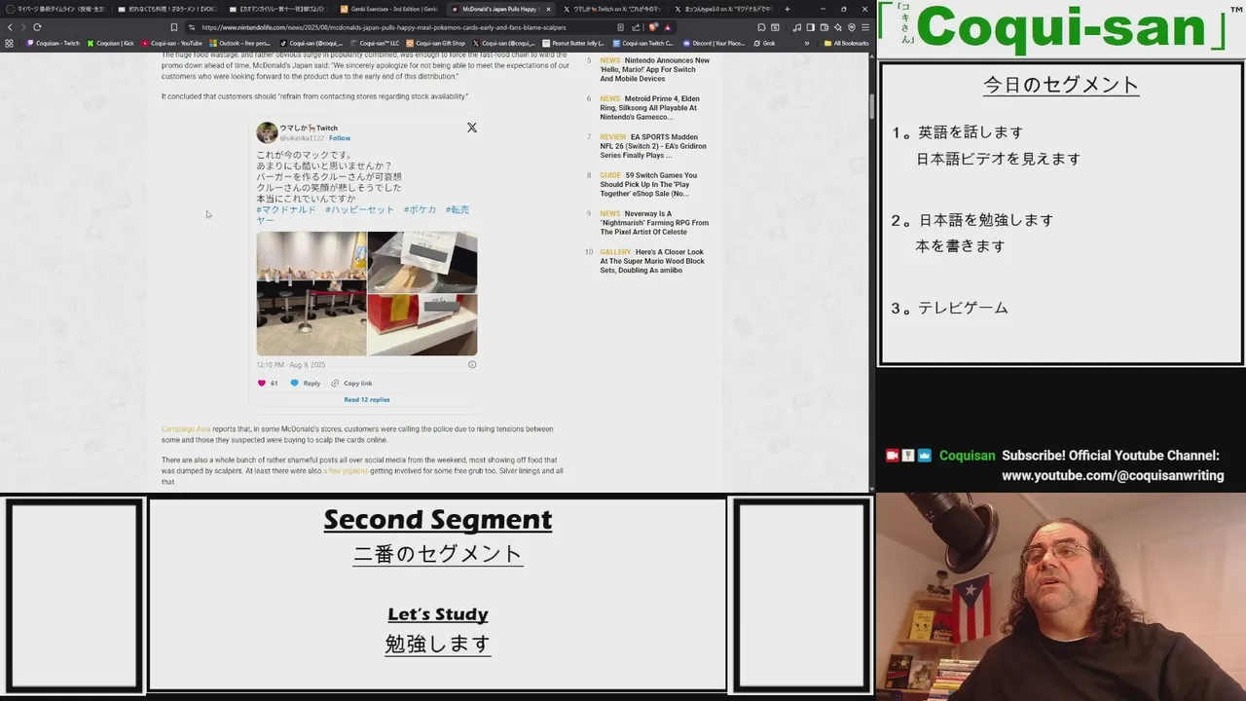The image size is (1246, 701).
Task: Open the Brave VPN shield icon
Action: (851, 27)
